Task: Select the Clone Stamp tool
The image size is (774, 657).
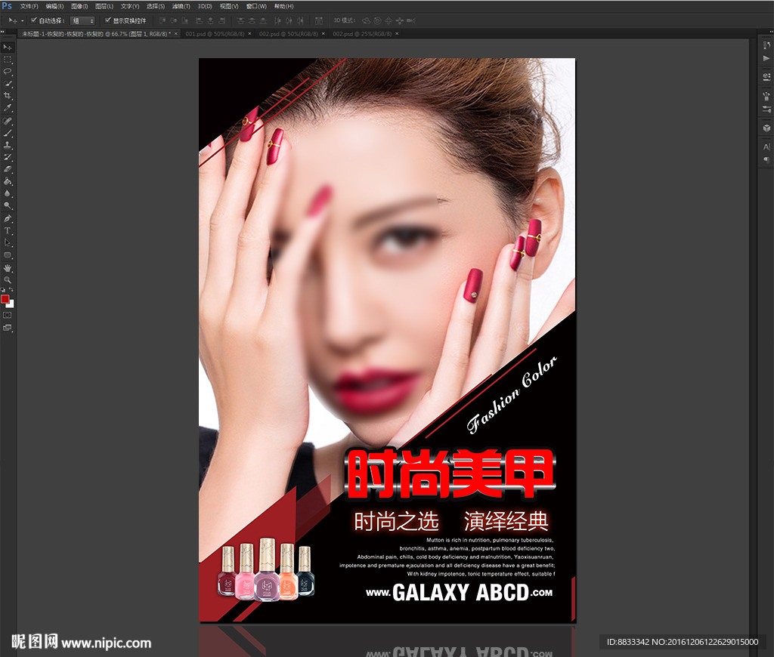Action: pyautogui.click(x=8, y=146)
